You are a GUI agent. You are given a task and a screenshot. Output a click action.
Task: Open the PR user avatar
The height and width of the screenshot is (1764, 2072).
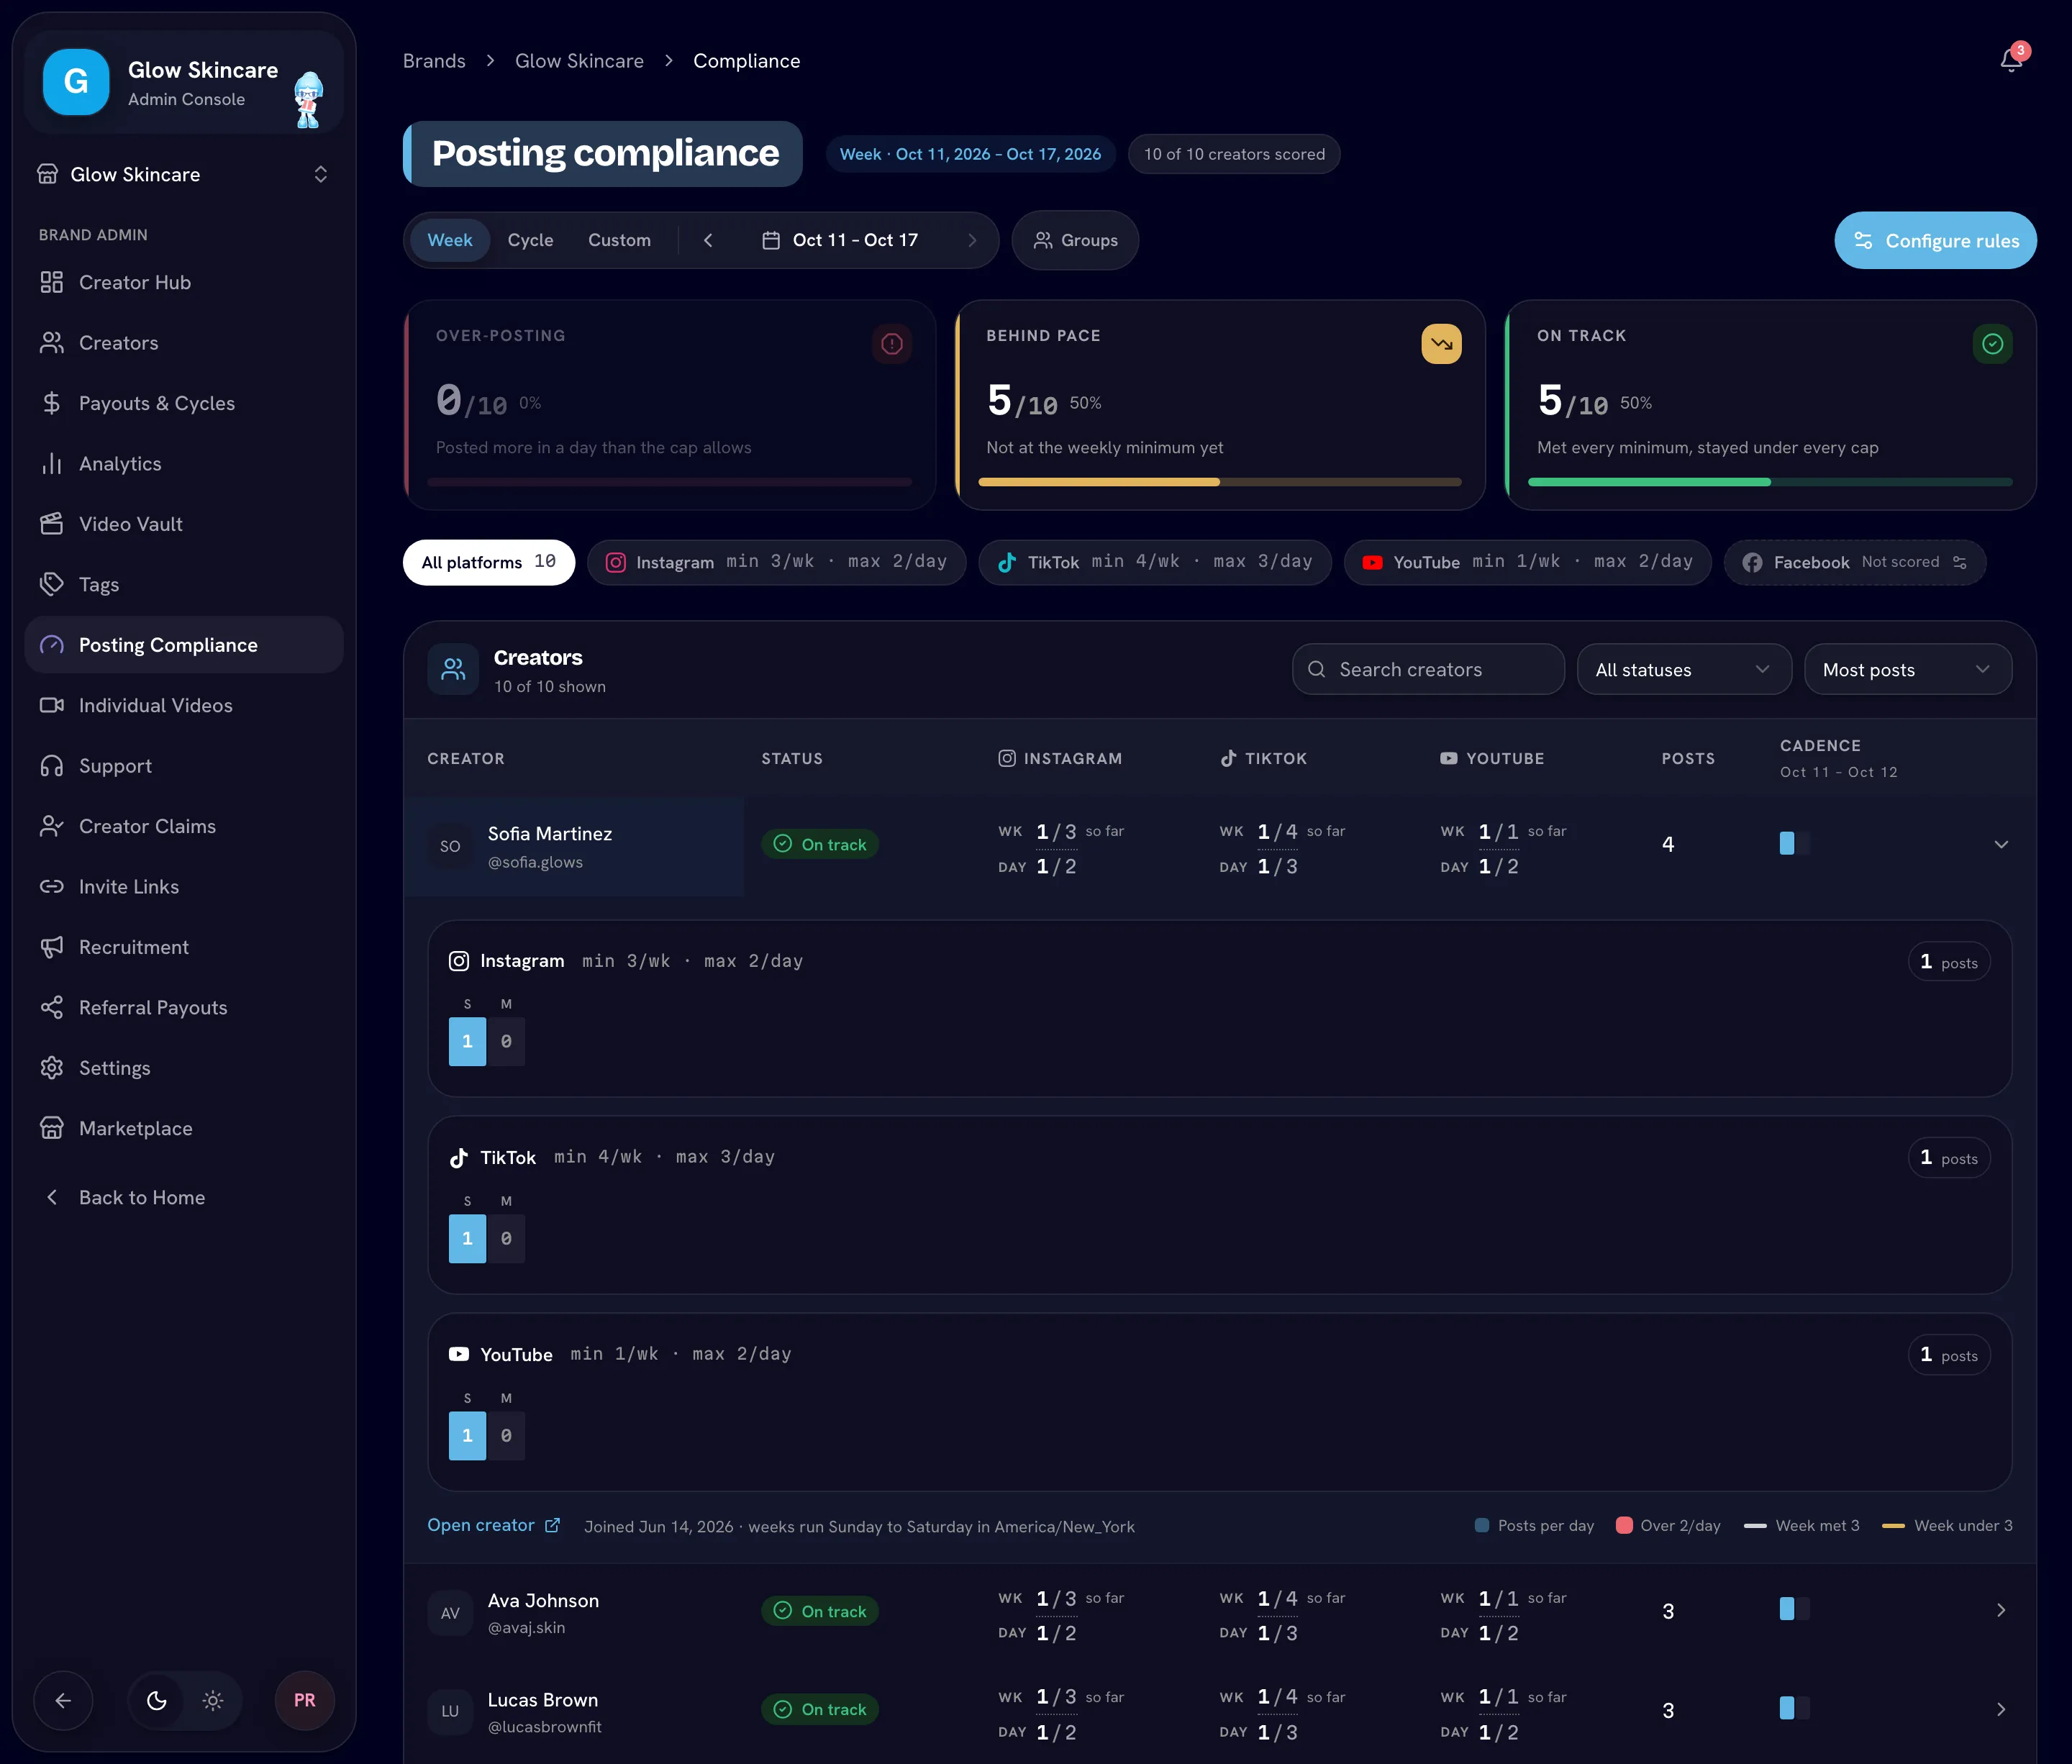click(x=305, y=1700)
